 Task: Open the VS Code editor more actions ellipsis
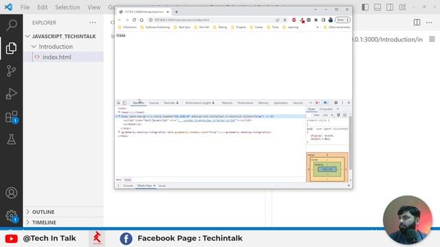pos(429,23)
